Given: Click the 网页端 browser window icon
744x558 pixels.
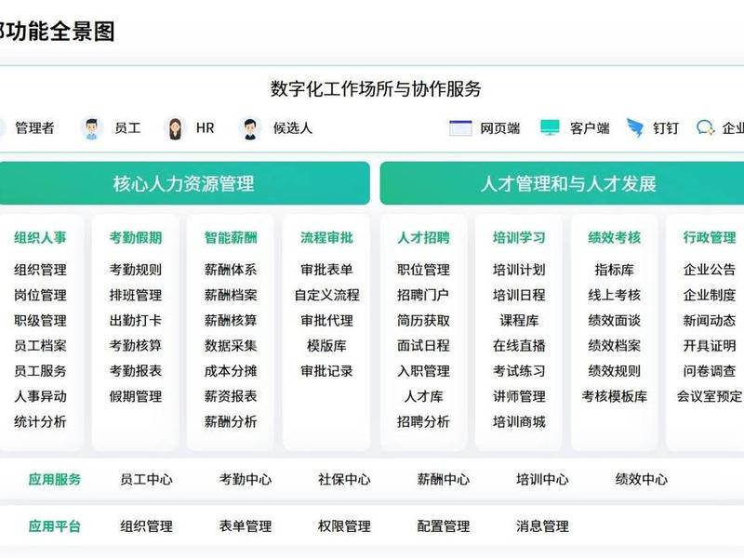Looking at the screenshot, I should (x=460, y=128).
